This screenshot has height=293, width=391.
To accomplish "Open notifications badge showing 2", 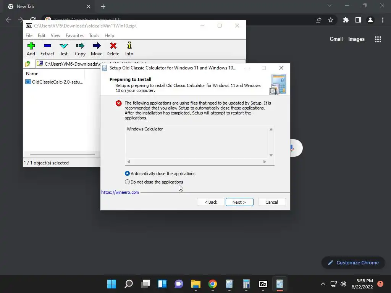I will point(380,284).
